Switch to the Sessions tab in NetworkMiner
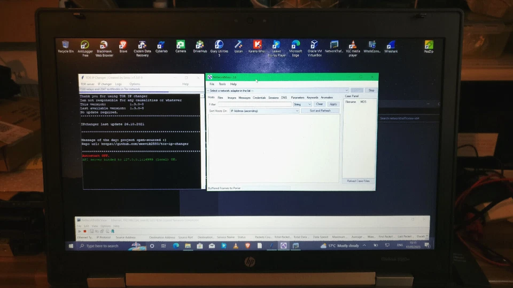Viewport: 513px width, 288px height. (x=274, y=98)
